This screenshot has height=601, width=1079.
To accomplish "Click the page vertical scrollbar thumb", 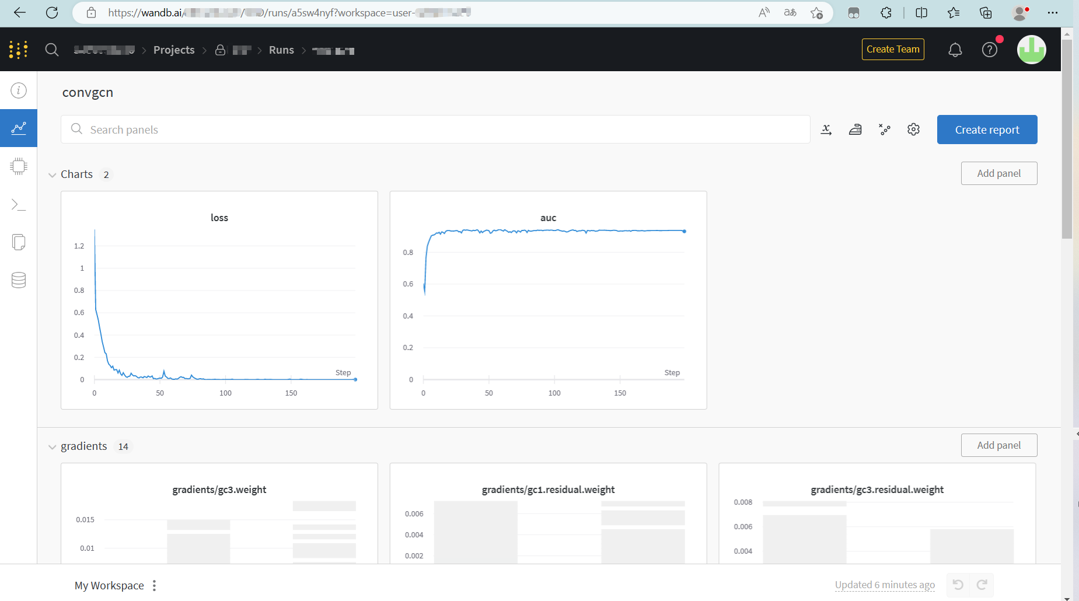I will pyautogui.click(x=1067, y=139).
